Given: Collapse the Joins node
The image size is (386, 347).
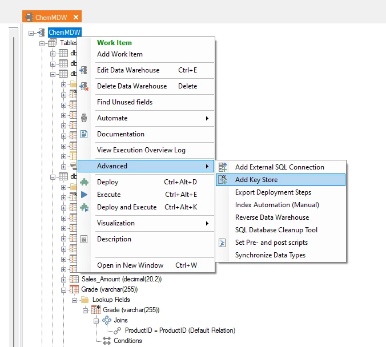Looking at the screenshot, I should [x=96, y=321].
